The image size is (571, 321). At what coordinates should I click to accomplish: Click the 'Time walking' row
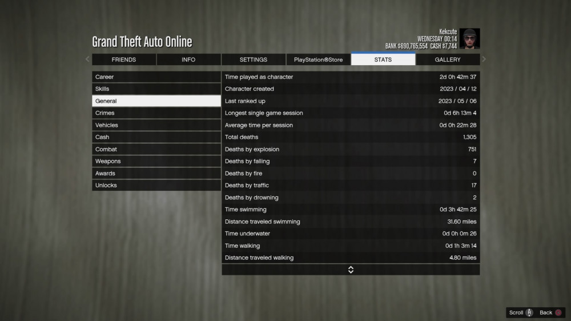point(351,246)
